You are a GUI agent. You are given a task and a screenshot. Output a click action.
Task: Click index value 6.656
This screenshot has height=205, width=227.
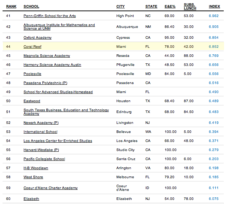click(x=214, y=65)
